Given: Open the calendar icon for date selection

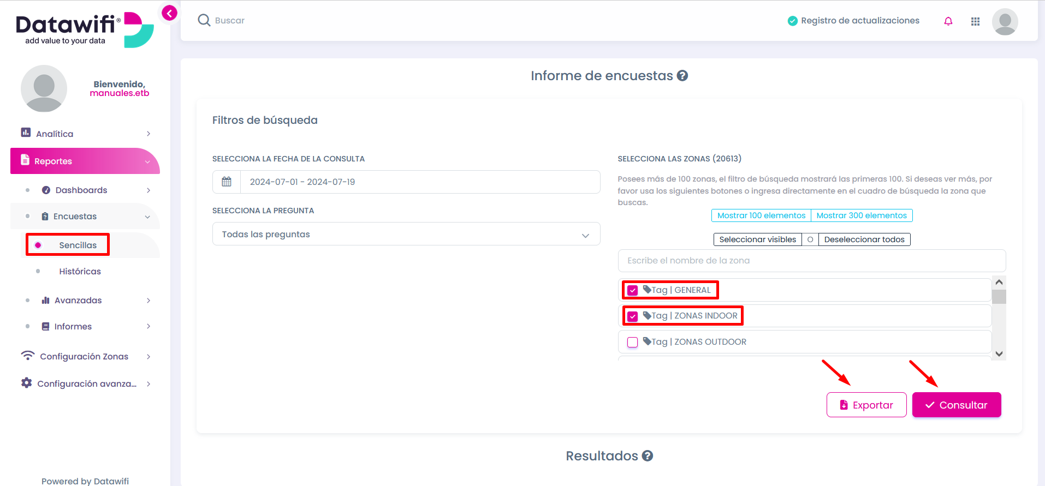Looking at the screenshot, I should pyautogui.click(x=227, y=182).
